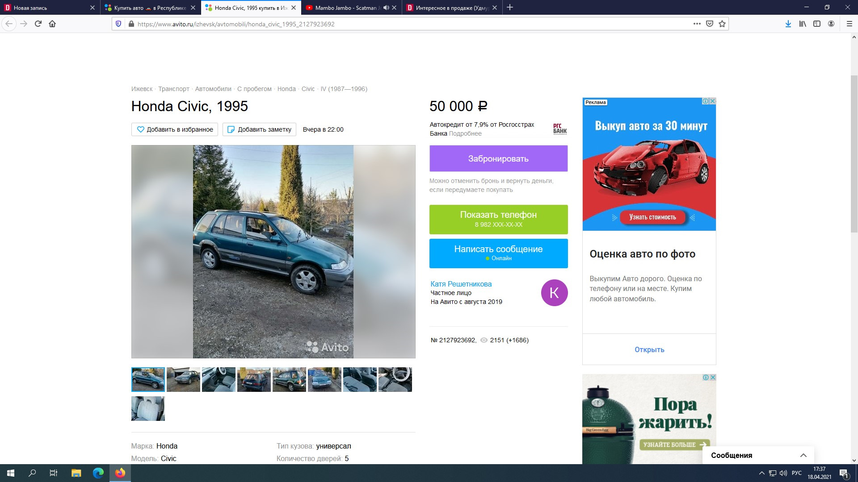Image resolution: width=858 pixels, height=482 pixels.
Task: Open the Windows Start menu
Action: pos(11,473)
